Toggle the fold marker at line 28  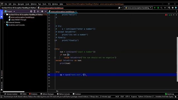click(55, 57)
